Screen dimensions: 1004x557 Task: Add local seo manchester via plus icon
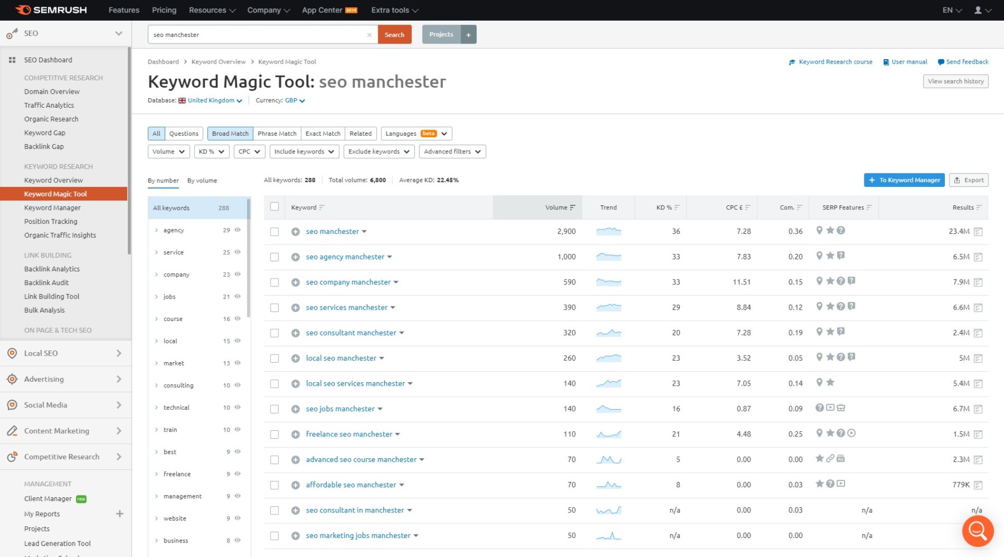(296, 358)
